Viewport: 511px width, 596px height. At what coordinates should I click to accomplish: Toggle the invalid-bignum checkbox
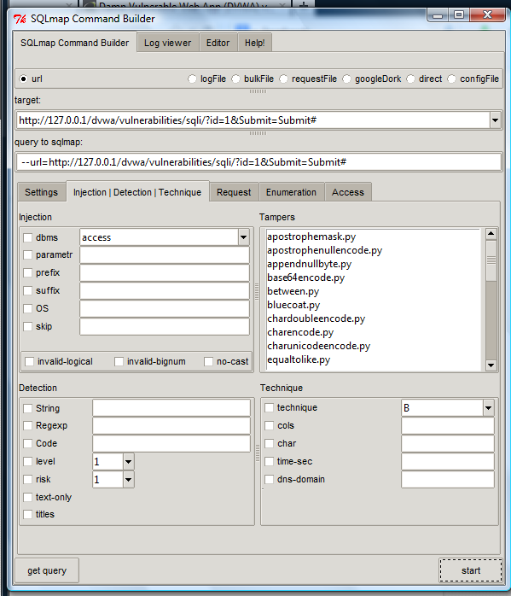click(119, 361)
